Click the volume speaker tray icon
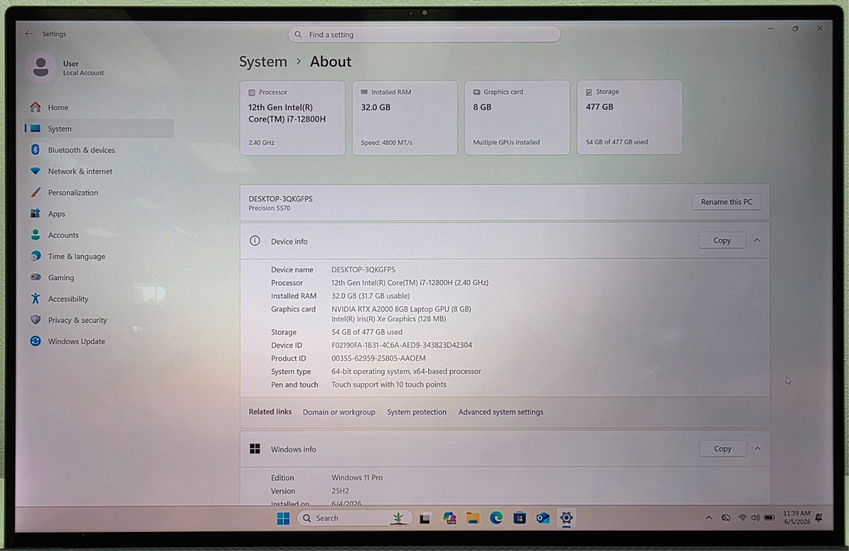The height and width of the screenshot is (551, 849). coord(755,518)
